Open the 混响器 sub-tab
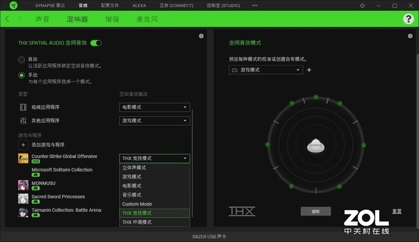 [77, 19]
